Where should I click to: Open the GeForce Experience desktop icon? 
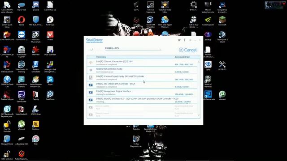click(151, 7)
